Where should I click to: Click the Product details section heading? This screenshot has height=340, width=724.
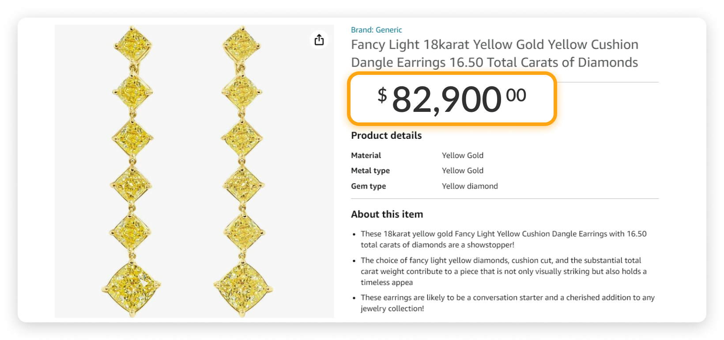(386, 136)
